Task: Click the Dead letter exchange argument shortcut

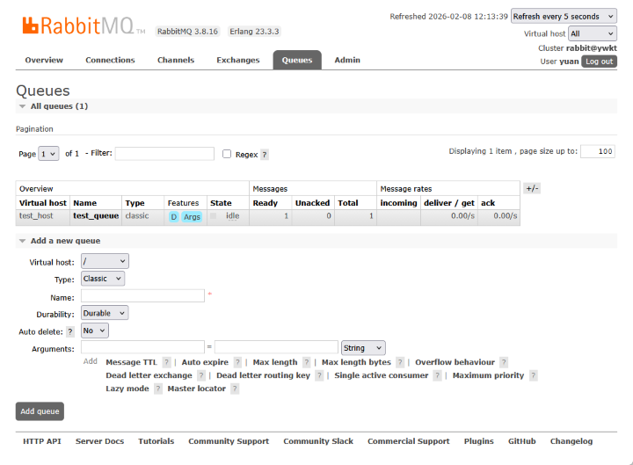Action: [x=149, y=376]
